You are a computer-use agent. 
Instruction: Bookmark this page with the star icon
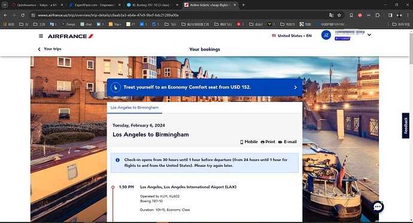(x=339, y=16)
